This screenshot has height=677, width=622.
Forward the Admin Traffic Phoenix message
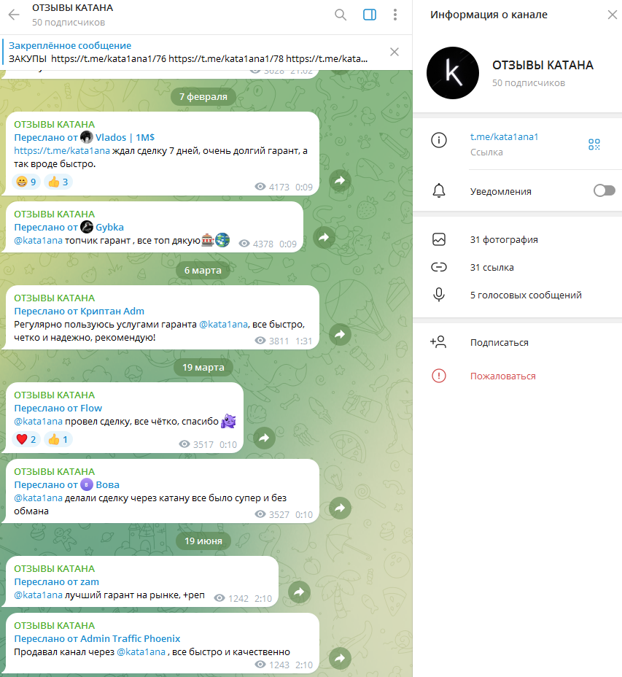[340, 659]
